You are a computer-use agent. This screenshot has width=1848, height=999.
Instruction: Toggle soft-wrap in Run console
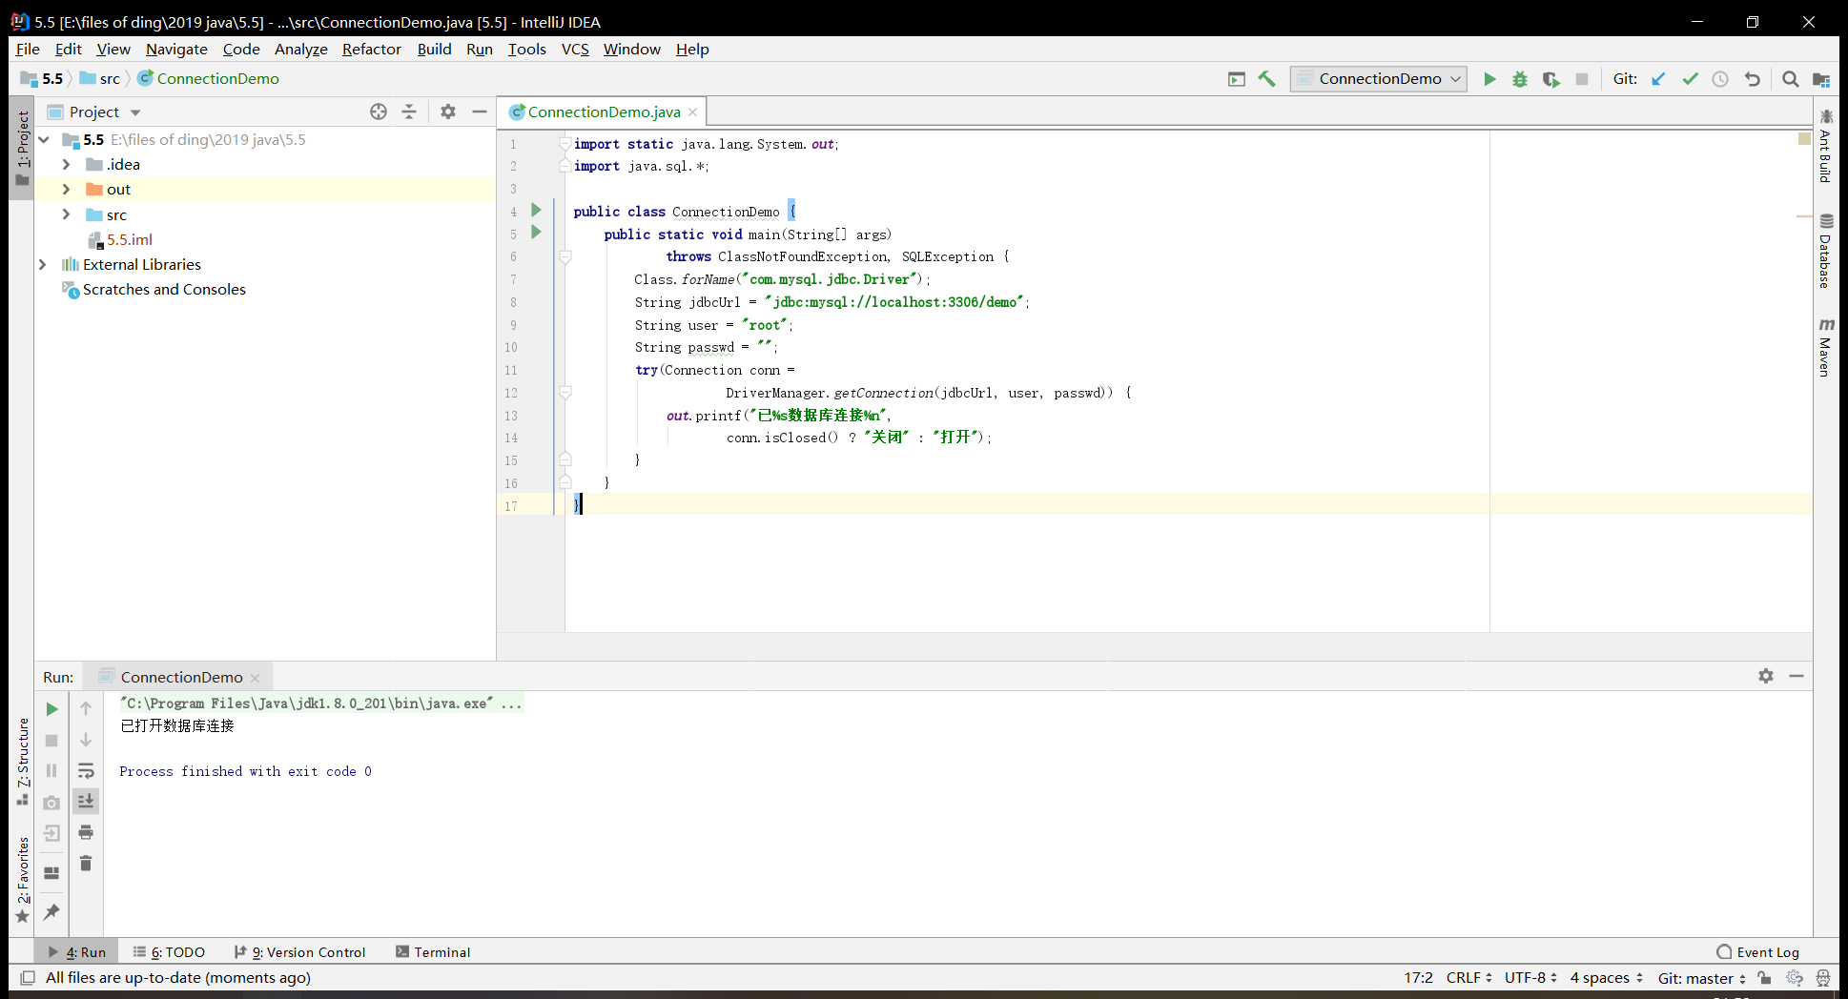[86, 770]
